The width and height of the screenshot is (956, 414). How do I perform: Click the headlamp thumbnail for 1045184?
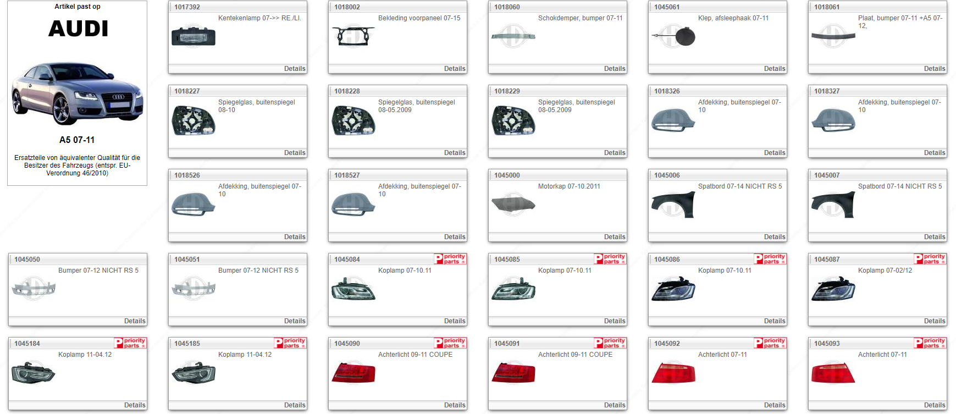pyautogui.click(x=34, y=373)
